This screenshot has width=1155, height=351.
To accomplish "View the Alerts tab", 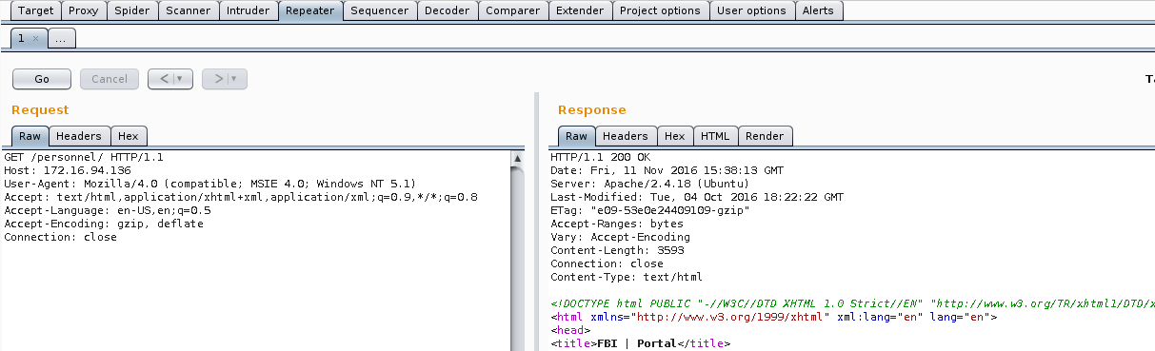I will [x=818, y=11].
